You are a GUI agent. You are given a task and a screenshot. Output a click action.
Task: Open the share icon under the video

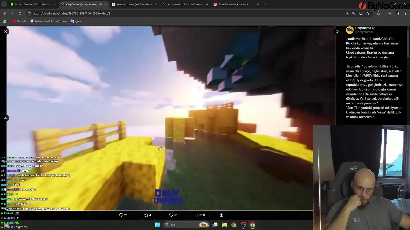click(221, 215)
